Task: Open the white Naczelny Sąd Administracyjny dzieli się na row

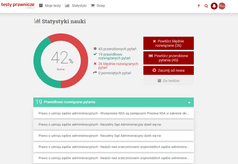Action: click(x=114, y=136)
